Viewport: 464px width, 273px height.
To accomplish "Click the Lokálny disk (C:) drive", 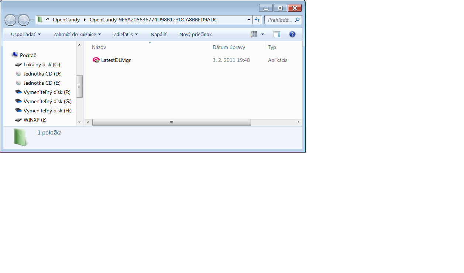I will click(41, 64).
